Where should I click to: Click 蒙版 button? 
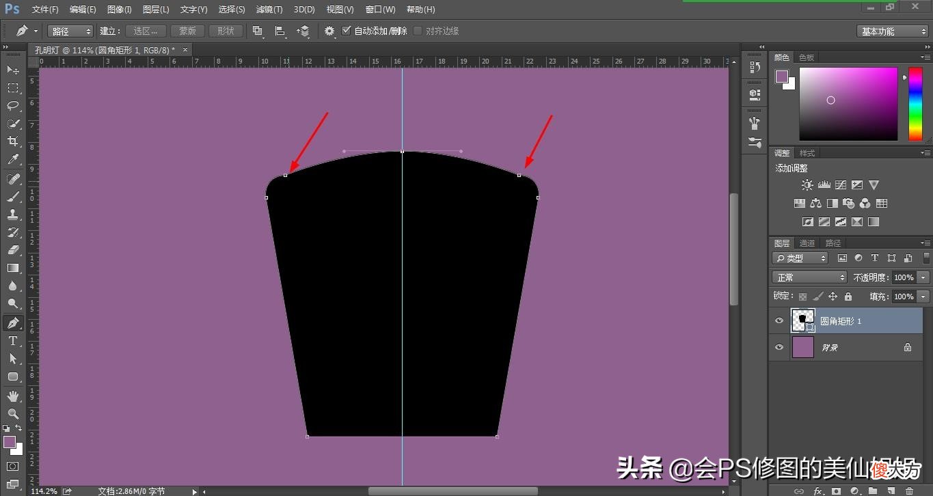point(187,31)
